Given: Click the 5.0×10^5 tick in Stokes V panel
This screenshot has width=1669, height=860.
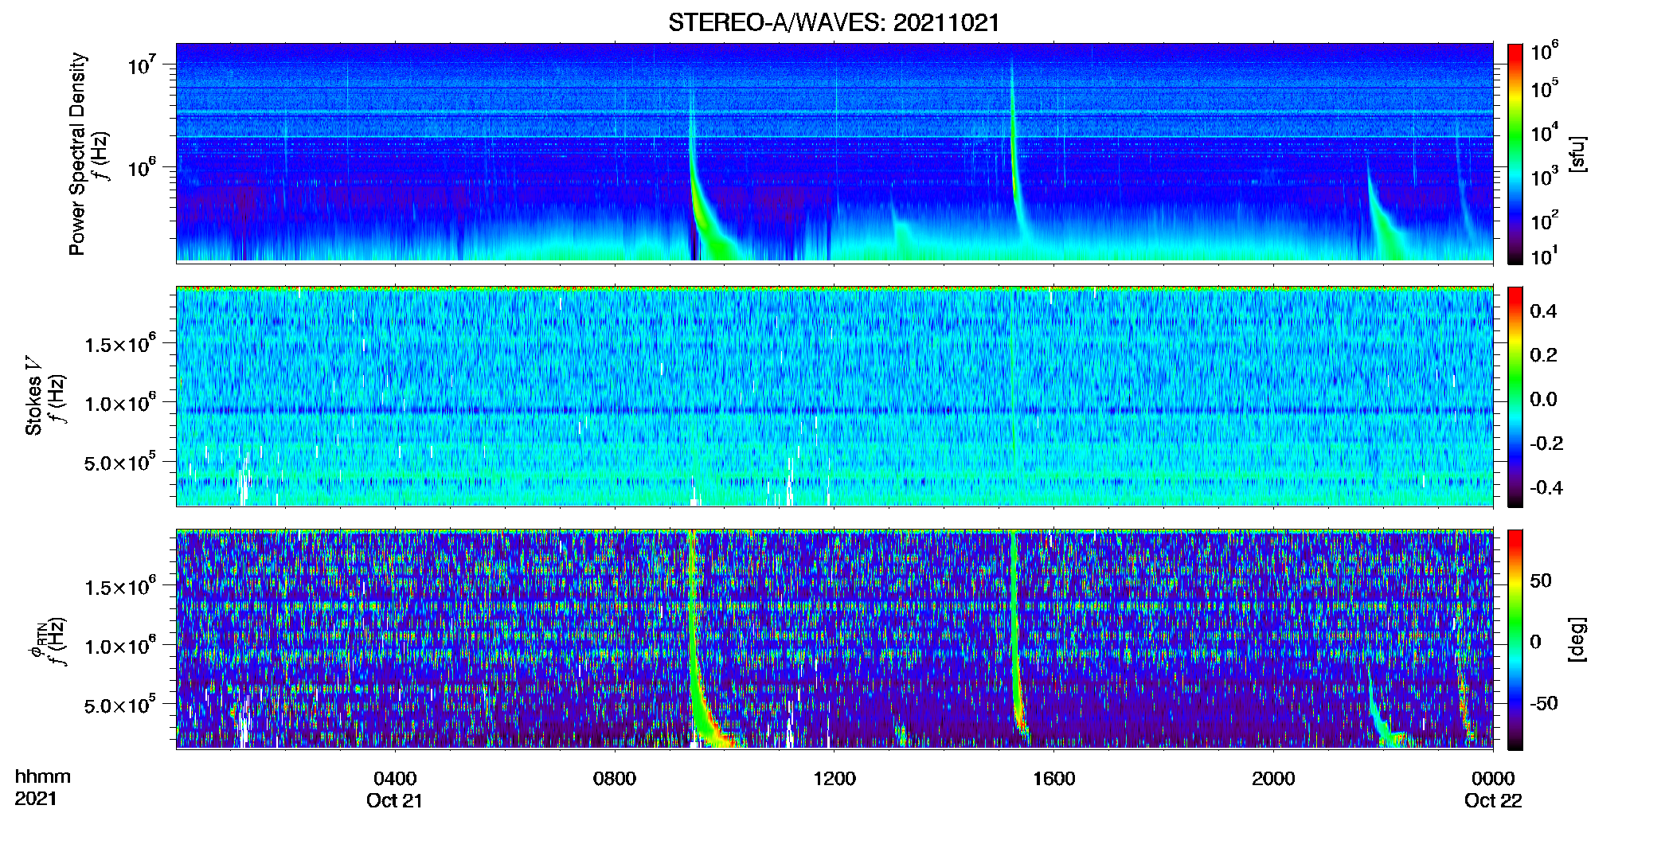Looking at the screenshot, I should (x=120, y=461).
